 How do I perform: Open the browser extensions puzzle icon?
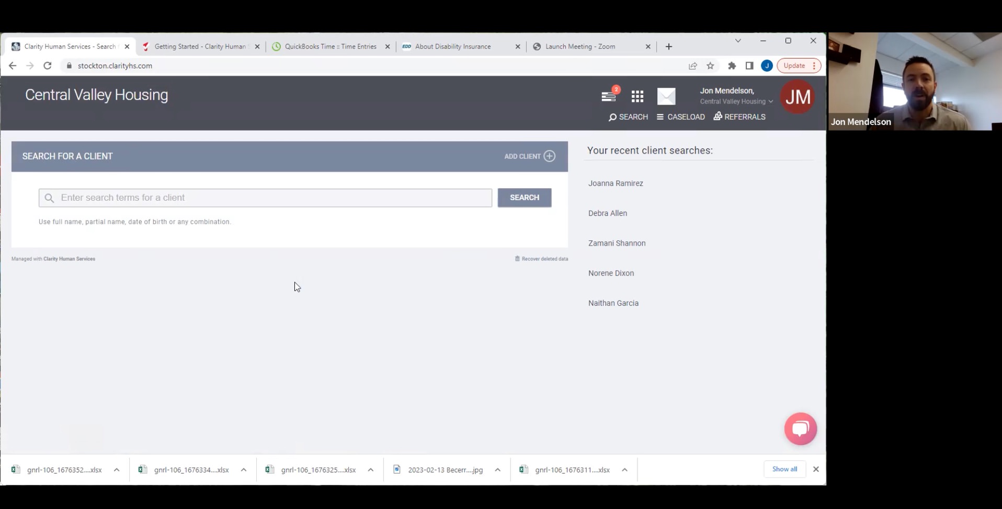coord(732,66)
